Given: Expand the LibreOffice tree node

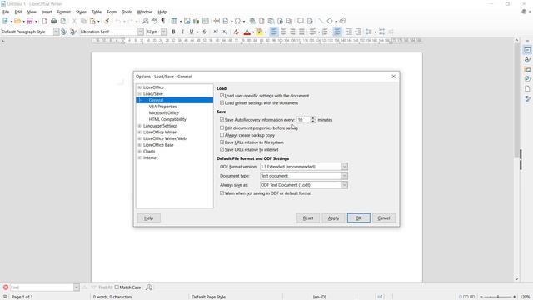Looking at the screenshot, I should [x=139, y=87].
